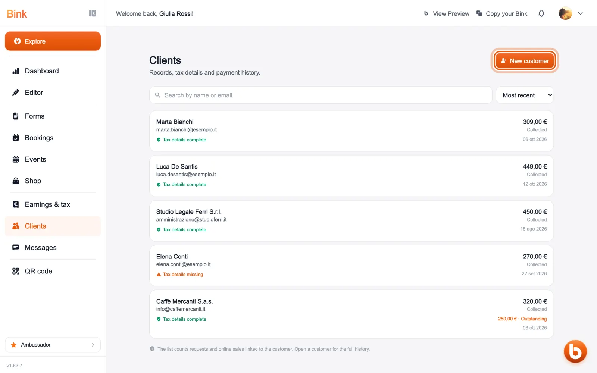Go to Dashboard in sidebar
Screen dimensions: 597x373
click(53, 71)
